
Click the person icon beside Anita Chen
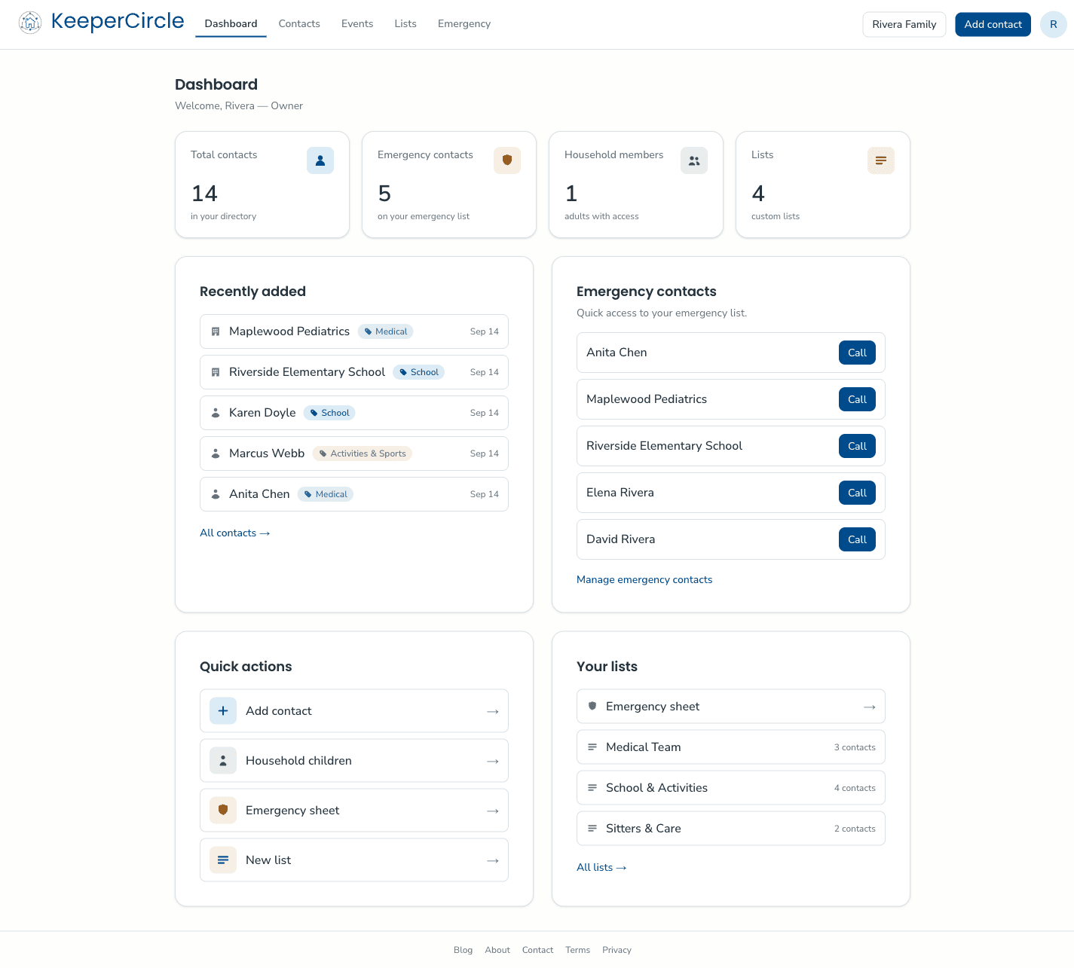coord(216,494)
